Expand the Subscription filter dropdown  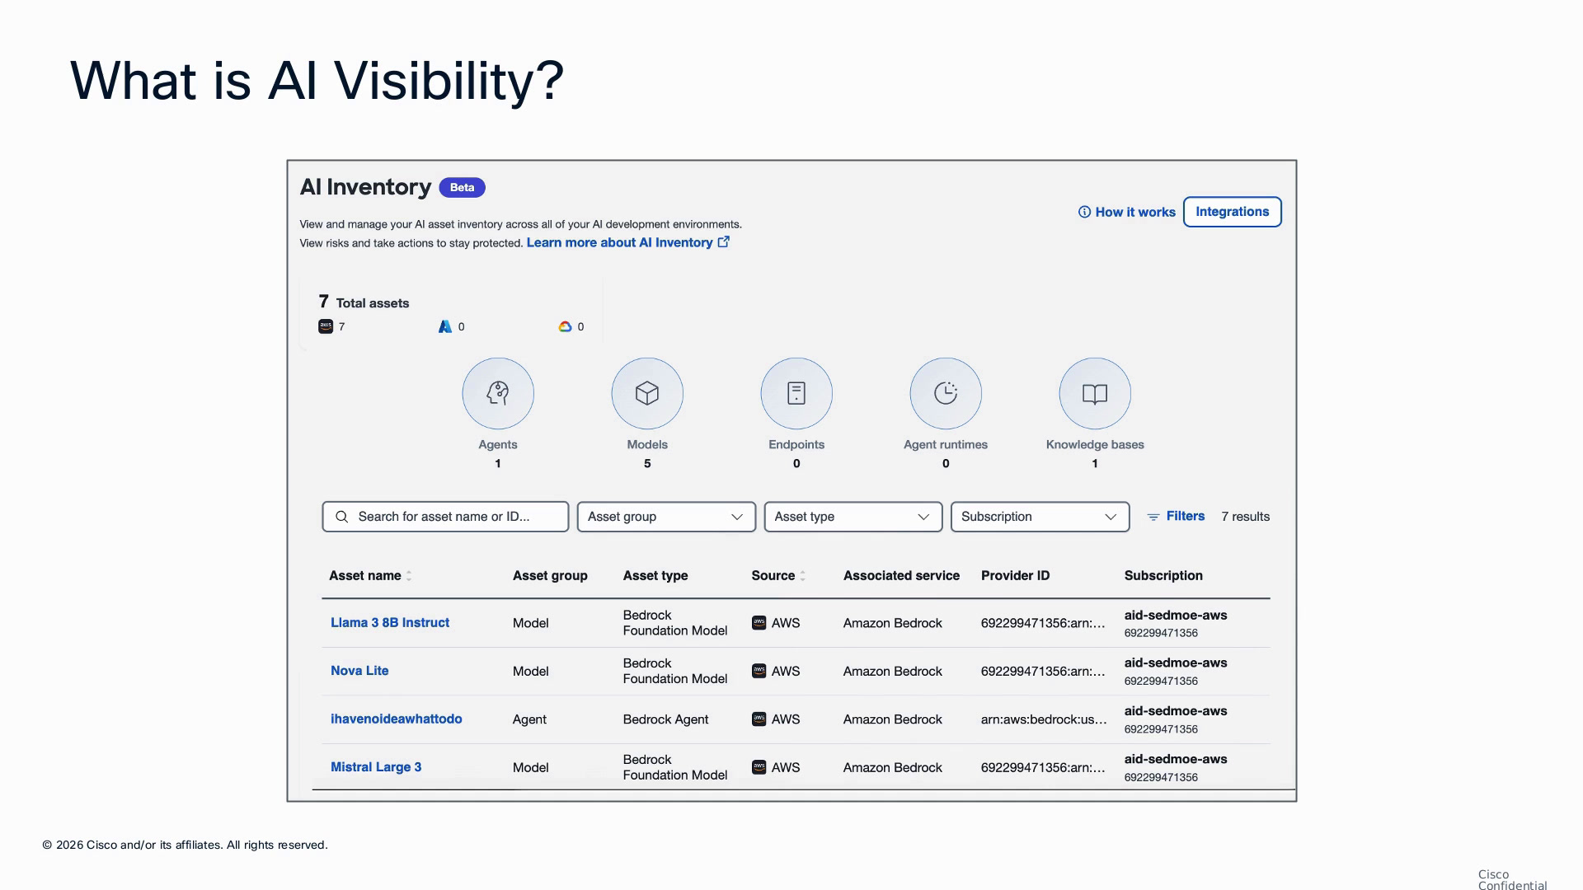(1040, 517)
